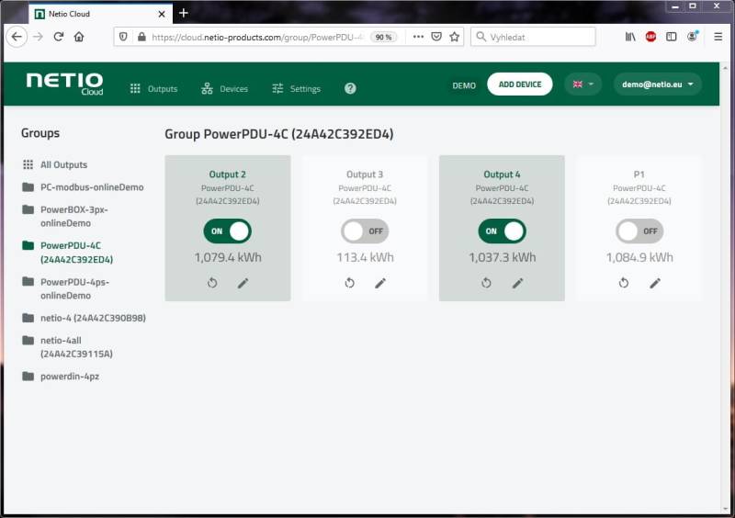The height and width of the screenshot is (518, 735).
Task: Go to the Devices page
Action: (x=225, y=89)
